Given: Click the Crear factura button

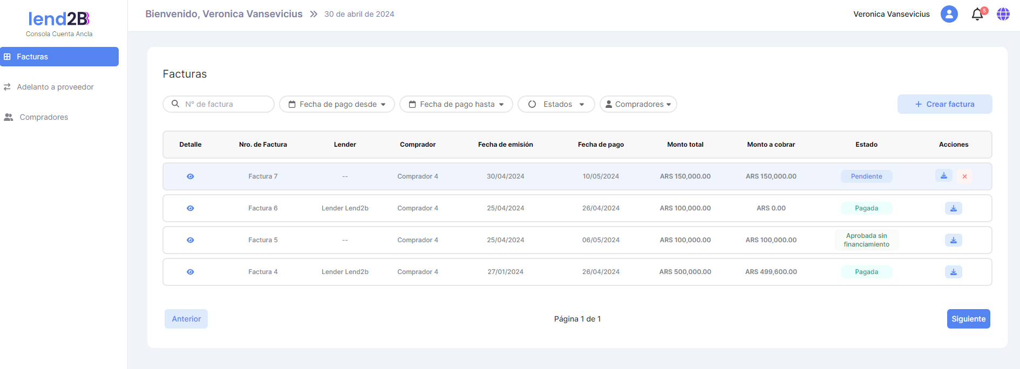Looking at the screenshot, I should click(x=944, y=104).
